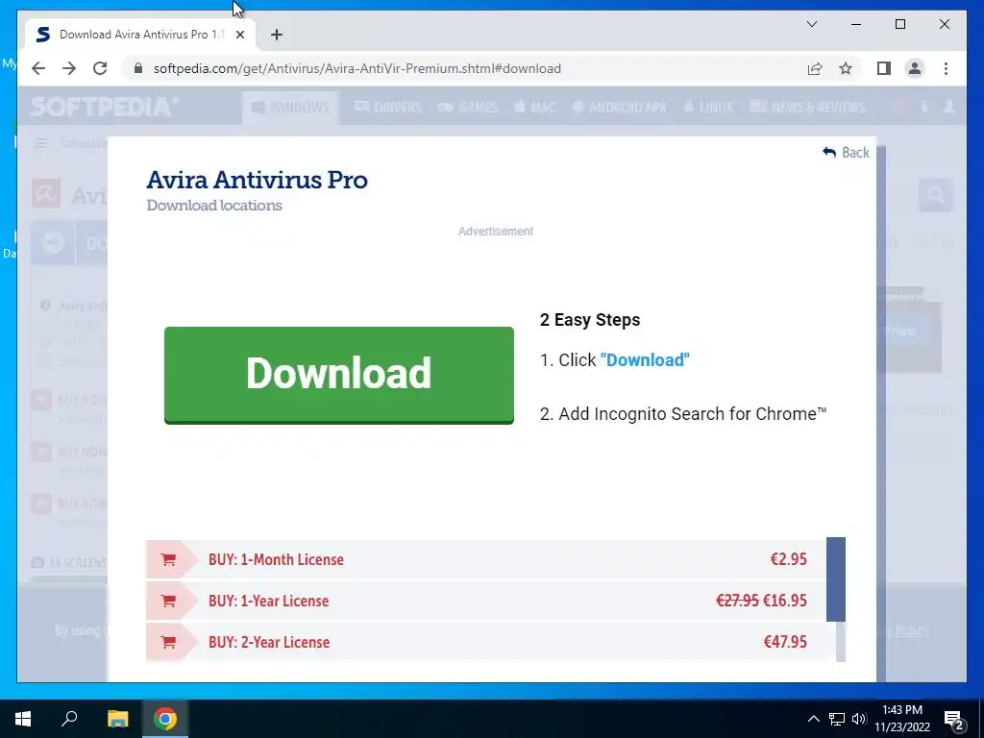This screenshot has height=738, width=984.
Task: Reload the Softpedia page
Action: click(x=100, y=68)
